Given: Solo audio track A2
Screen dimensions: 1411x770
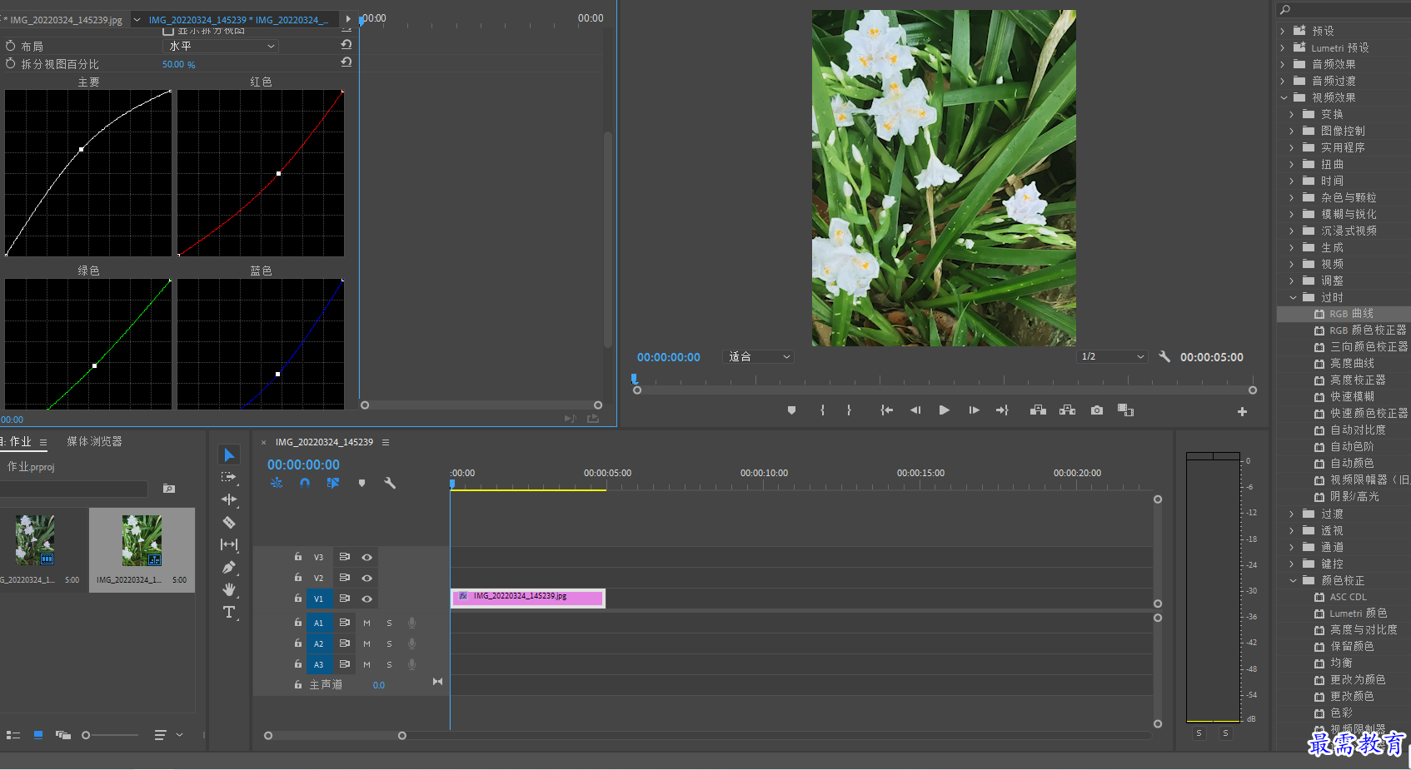Looking at the screenshot, I should pos(389,643).
